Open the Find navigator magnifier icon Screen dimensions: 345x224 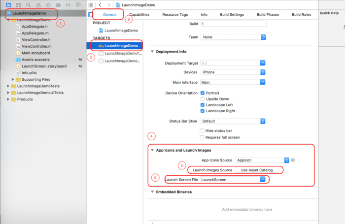[29, 5]
